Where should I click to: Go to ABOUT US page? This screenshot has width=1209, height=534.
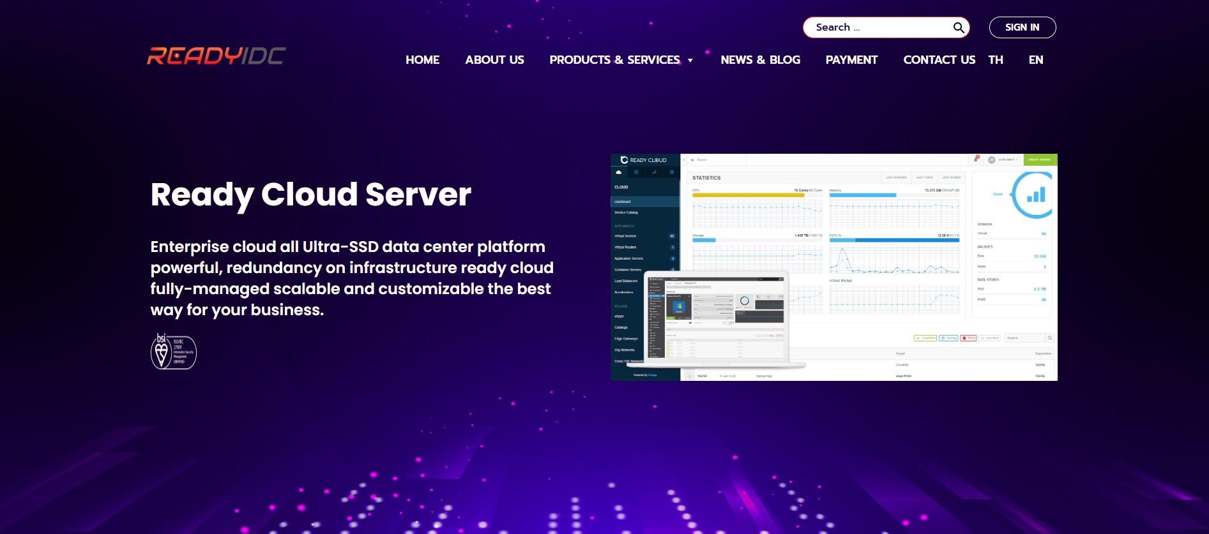pyautogui.click(x=494, y=60)
